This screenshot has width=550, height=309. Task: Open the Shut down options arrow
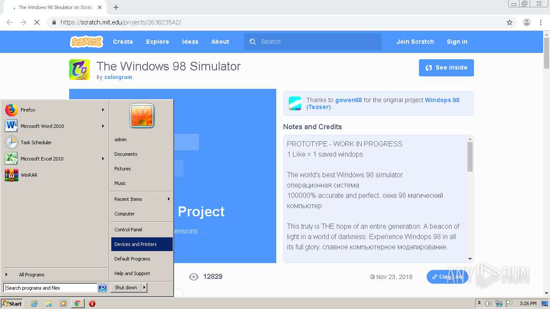coord(144,288)
